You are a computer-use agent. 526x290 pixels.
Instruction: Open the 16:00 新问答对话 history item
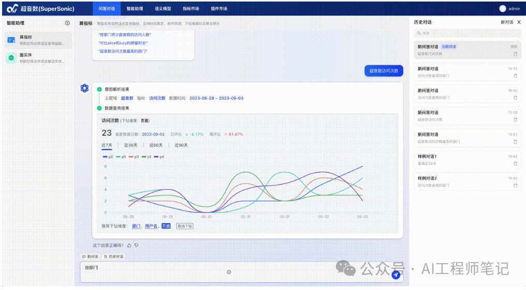coord(467,94)
